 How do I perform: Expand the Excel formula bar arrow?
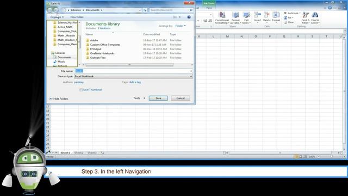pos(345,31)
